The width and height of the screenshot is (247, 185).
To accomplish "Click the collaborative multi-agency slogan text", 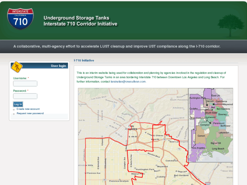I will (117, 46).
